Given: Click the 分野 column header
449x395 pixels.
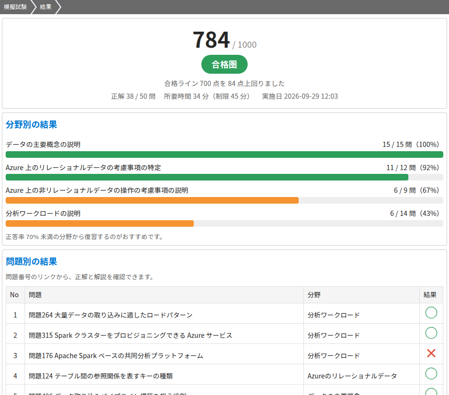Looking at the screenshot, I should (362, 295).
